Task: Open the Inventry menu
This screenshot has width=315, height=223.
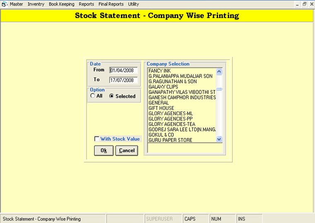Action: [x=36, y=4]
